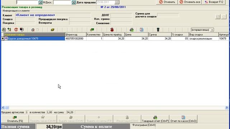
Task: Click the Цена column header
Action: click(x=137, y=35)
